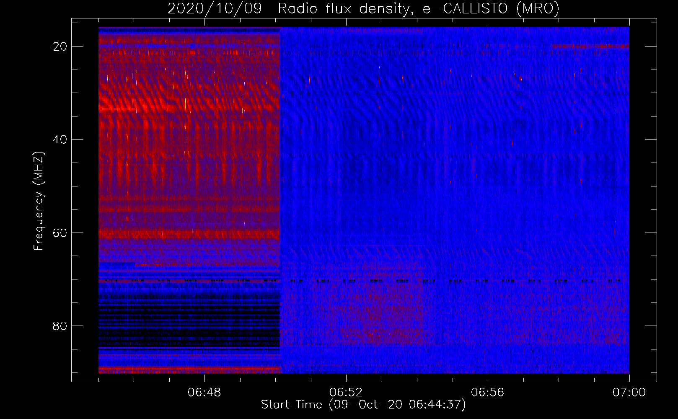
Task: Select the 80 MHz frequency tick label
Action: (x=60, y=326)
